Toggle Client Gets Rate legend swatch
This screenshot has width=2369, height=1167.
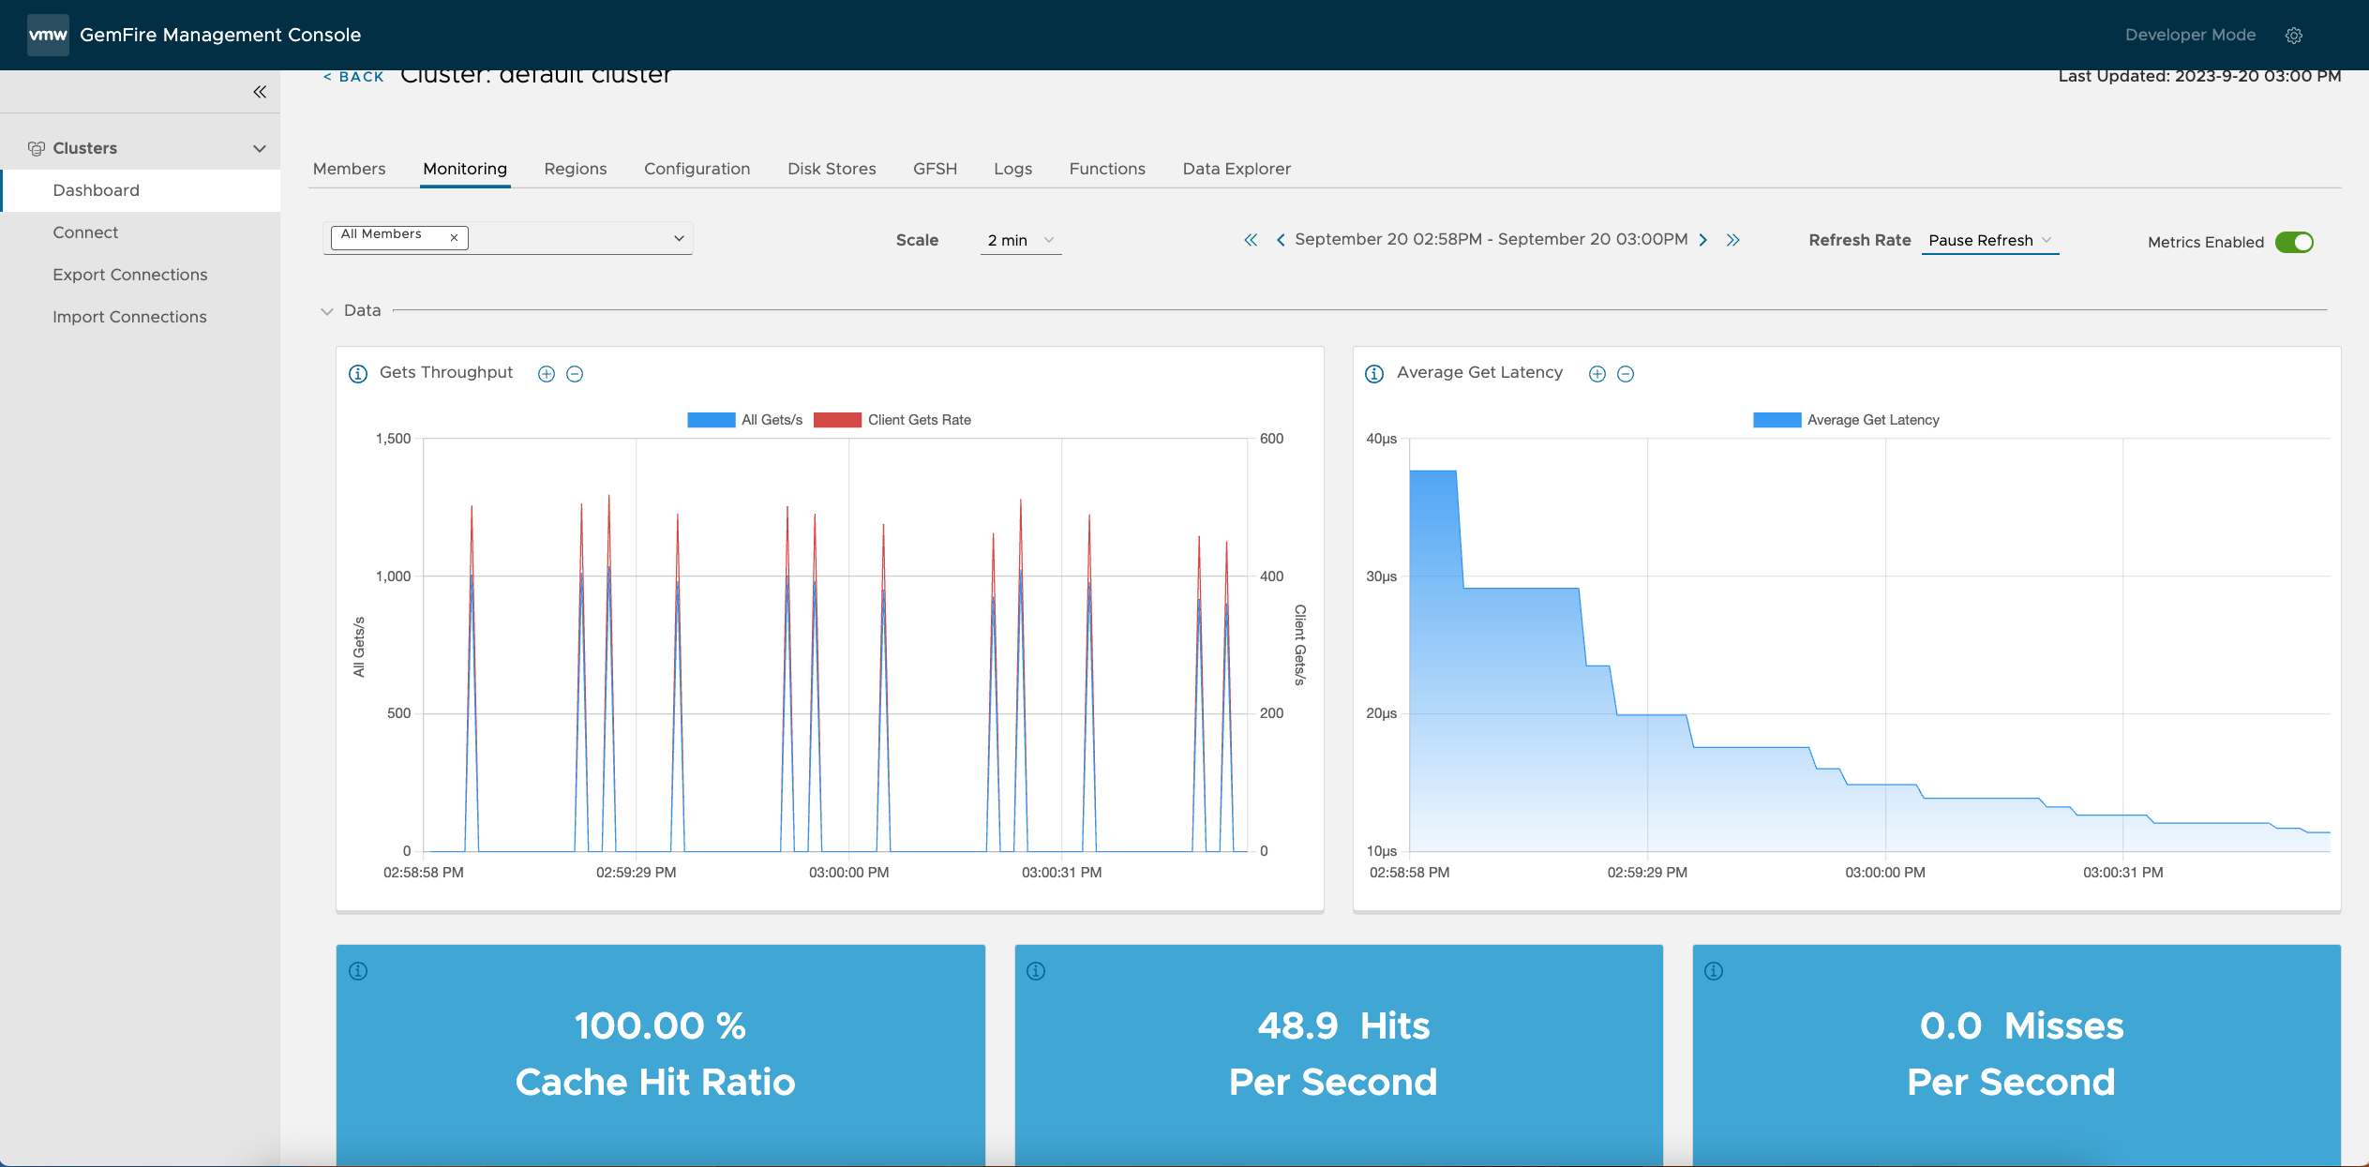coord(837,420)
